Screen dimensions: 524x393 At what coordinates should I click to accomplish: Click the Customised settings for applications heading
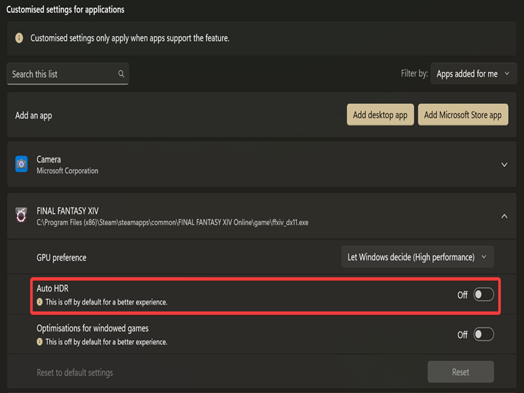[65, 10]
